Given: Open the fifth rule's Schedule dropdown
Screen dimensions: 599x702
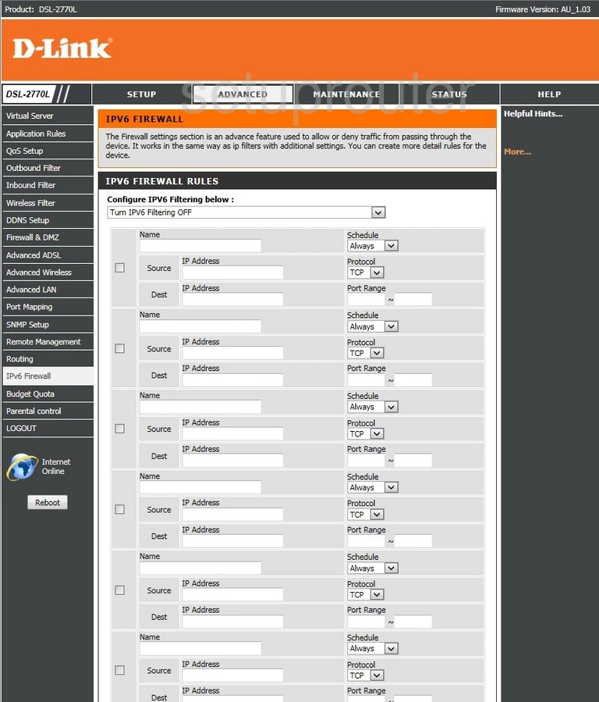Looking at the screenshot, I should [x=373, y=568].
